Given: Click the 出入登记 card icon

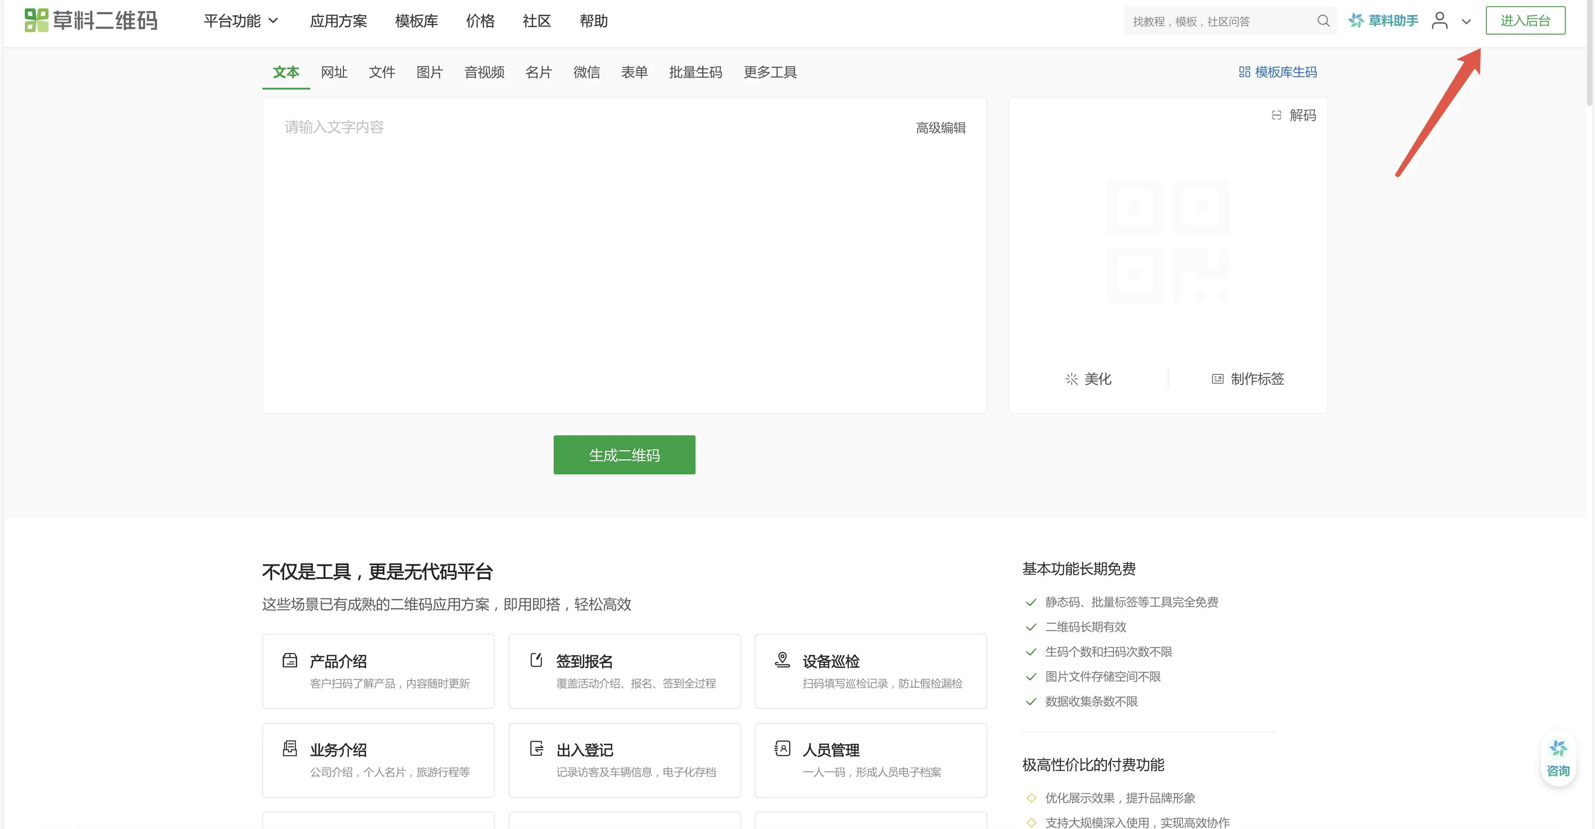Looking at the screenshot, I should [x=536, y=748].
